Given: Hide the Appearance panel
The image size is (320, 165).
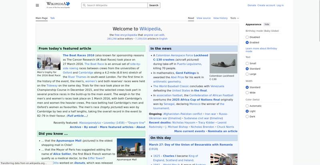Looking at the screenshot, I should pos(267,24).
